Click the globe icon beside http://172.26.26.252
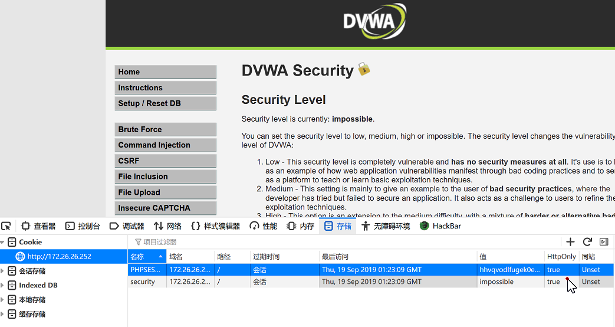Viewport: 615px width, 327px height. (x=20, y=256)
